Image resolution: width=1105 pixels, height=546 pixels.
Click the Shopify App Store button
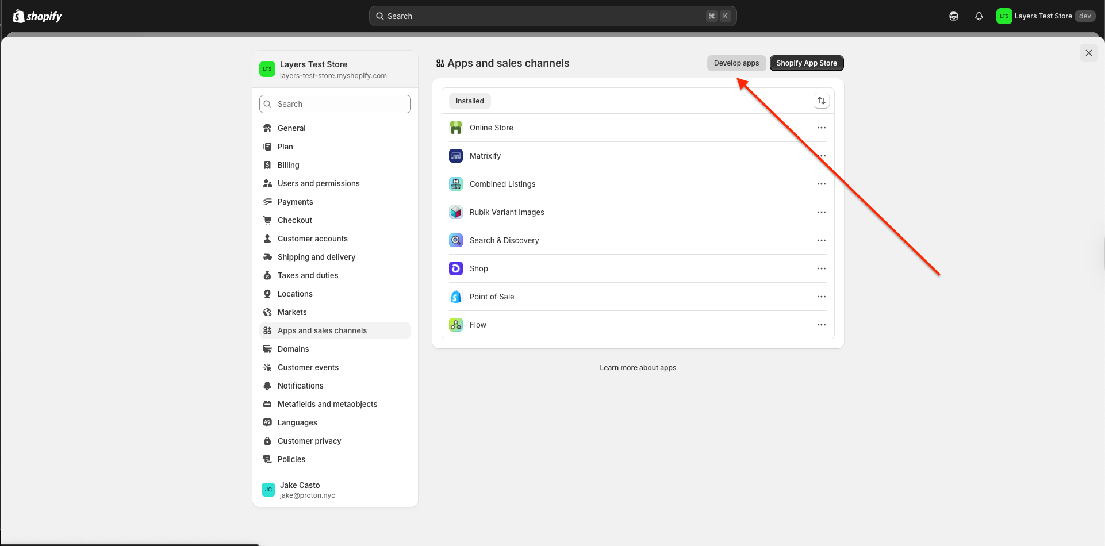(807, 63)
